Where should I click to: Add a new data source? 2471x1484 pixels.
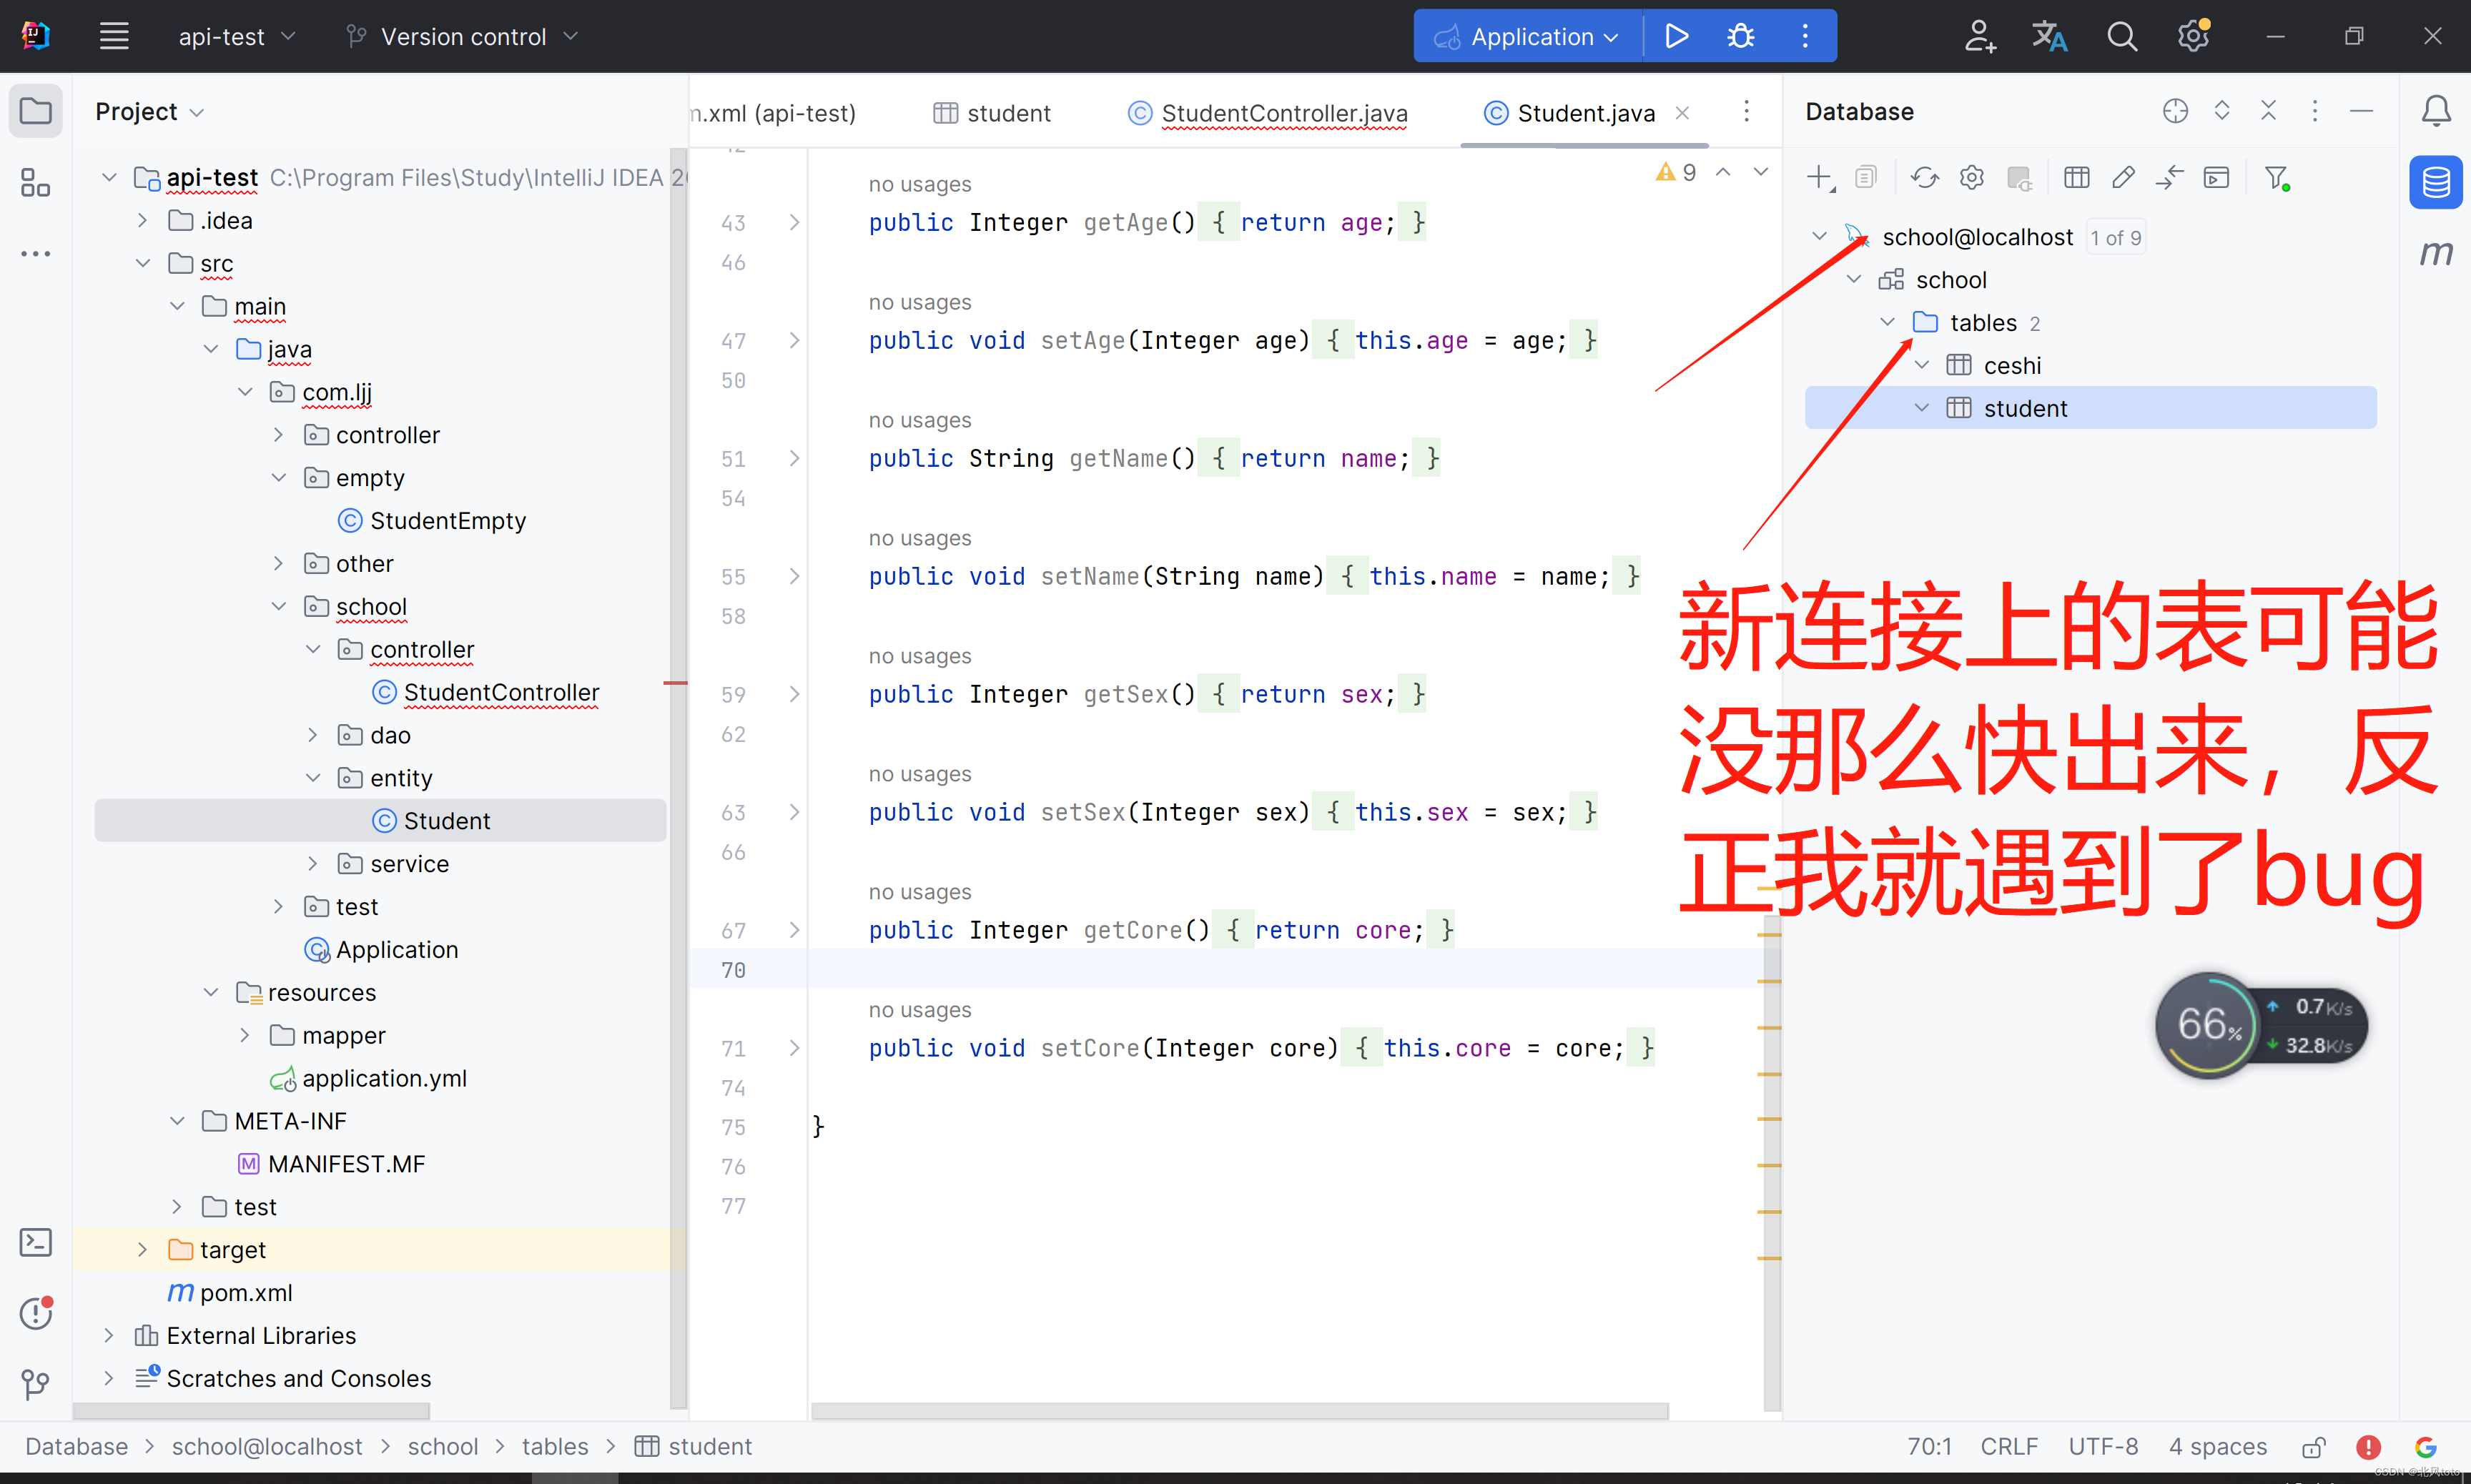click(1820, 178)
